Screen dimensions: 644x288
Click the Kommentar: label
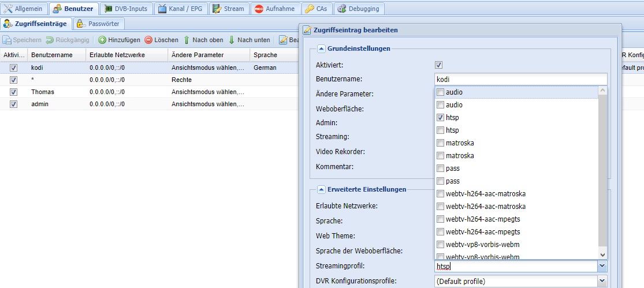tap(335, 167)
